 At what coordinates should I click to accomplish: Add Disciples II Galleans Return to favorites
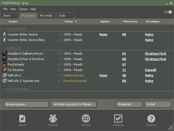coord(60,53)
